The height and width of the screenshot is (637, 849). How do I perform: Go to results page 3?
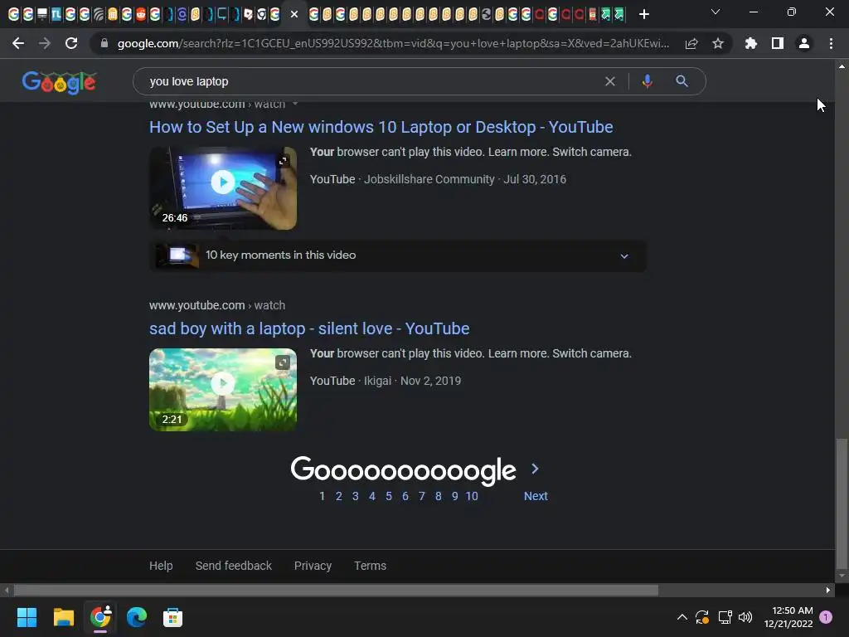pyautogui.click(x=355, y=496)
